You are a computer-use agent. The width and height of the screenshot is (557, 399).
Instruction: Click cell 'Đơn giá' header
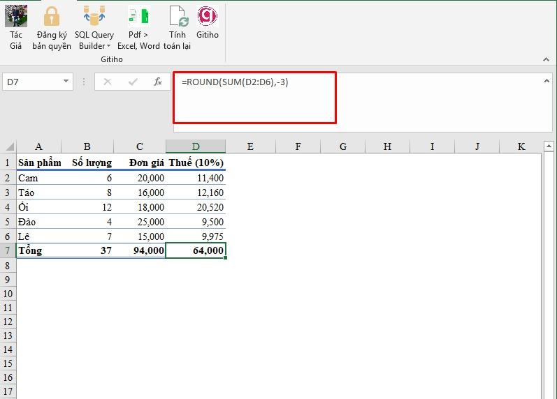[140, 163]
